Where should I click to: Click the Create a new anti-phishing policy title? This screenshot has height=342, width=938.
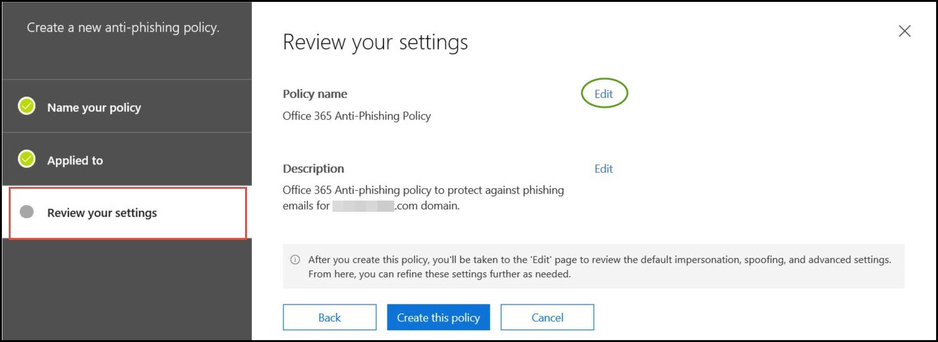click(x=123, y=28)
